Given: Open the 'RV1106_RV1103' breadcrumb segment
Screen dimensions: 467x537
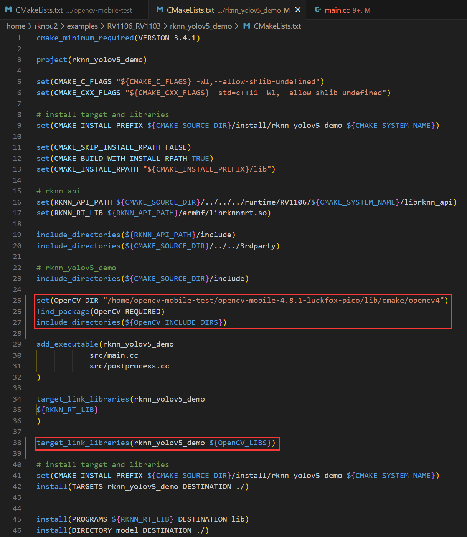Looking at the screenshot, I should (134, 26).
